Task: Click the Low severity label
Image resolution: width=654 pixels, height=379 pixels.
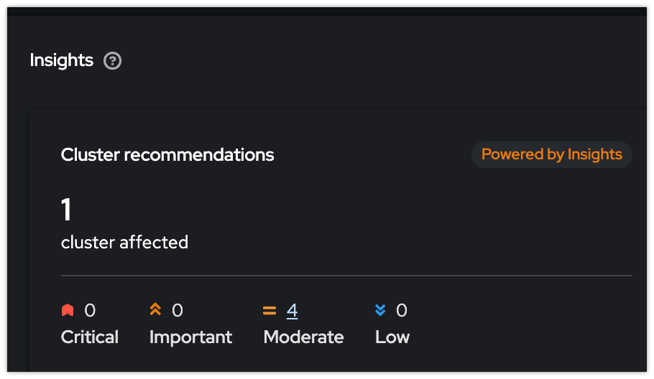Action: [392, 337]
